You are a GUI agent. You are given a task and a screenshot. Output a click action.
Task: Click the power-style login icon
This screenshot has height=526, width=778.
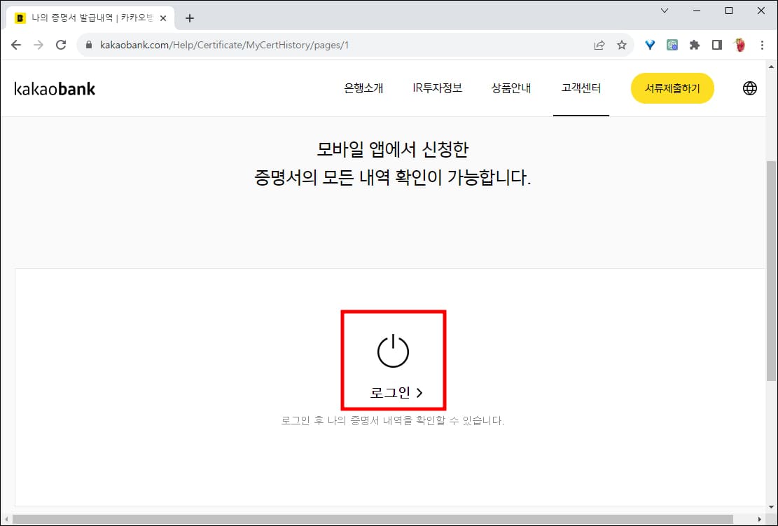click(392, 350)
